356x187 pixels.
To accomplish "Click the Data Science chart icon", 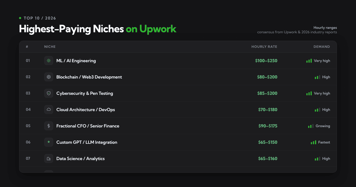I will (49, 159).
